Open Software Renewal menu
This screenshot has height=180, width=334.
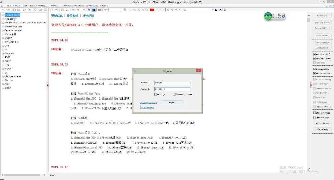tap(73, 6)
